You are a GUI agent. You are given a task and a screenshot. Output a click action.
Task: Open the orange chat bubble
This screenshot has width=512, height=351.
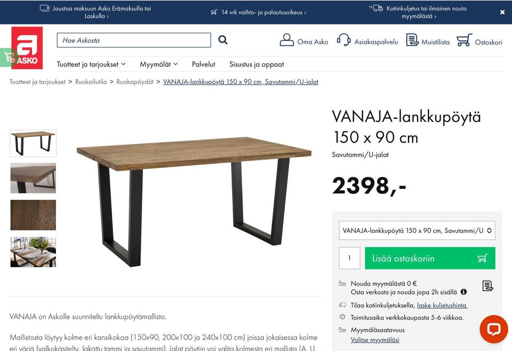pos(494,329)
